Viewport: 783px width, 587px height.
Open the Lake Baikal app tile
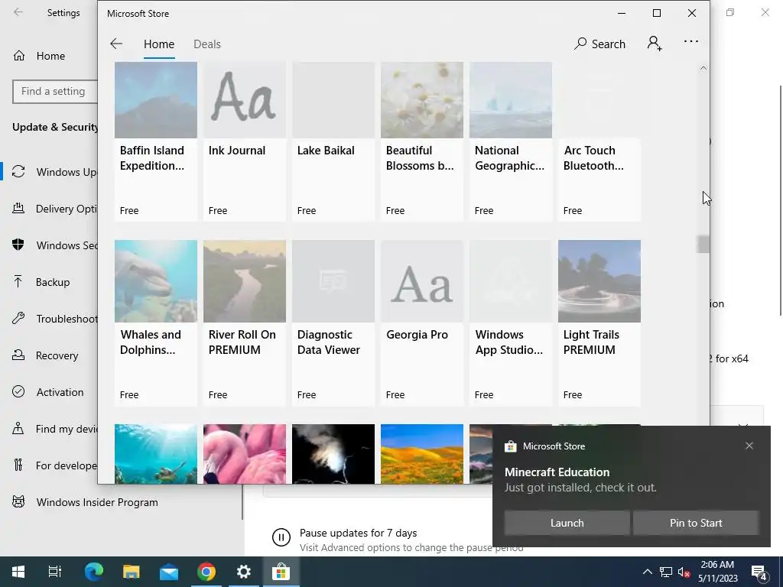pos(333,141)
